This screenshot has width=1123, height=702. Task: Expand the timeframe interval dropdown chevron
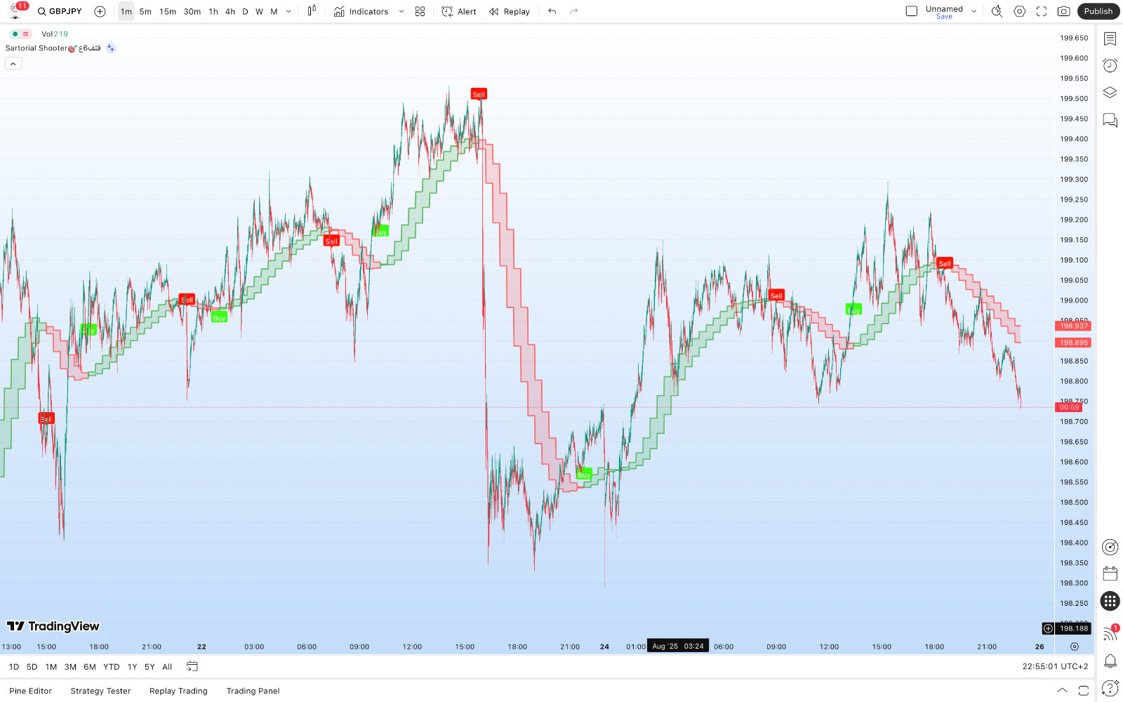pyautogui.click(x=288, y=11)
